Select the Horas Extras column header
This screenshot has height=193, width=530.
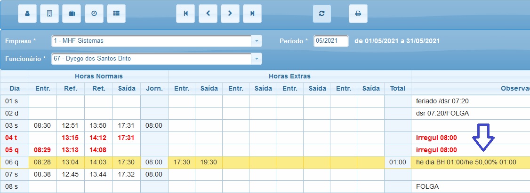(289, 76)
